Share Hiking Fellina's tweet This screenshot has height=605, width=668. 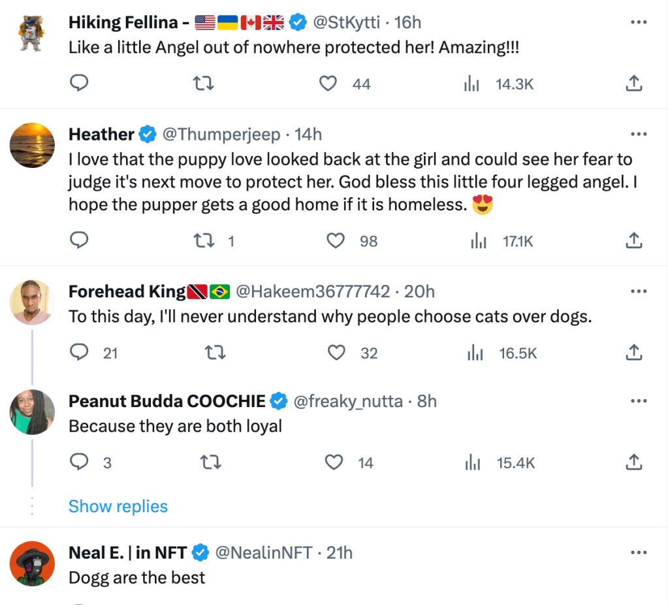pyautogui.click(x=633, y=83)
